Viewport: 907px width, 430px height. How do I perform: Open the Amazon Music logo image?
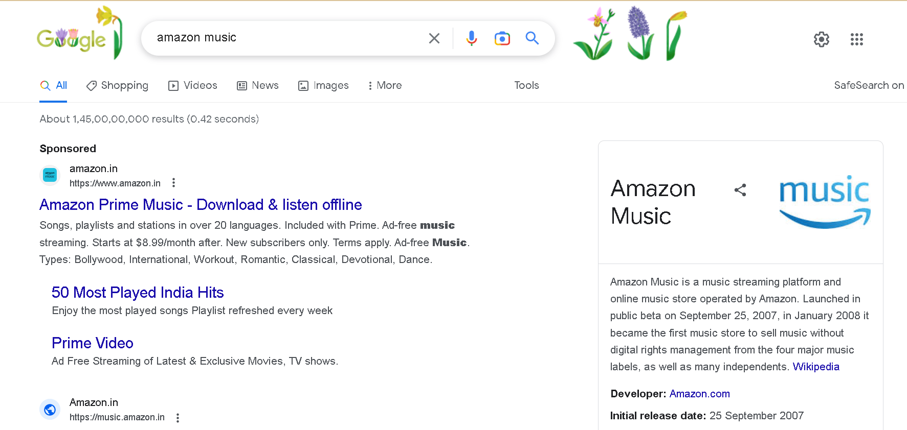(x=825, y=202)
